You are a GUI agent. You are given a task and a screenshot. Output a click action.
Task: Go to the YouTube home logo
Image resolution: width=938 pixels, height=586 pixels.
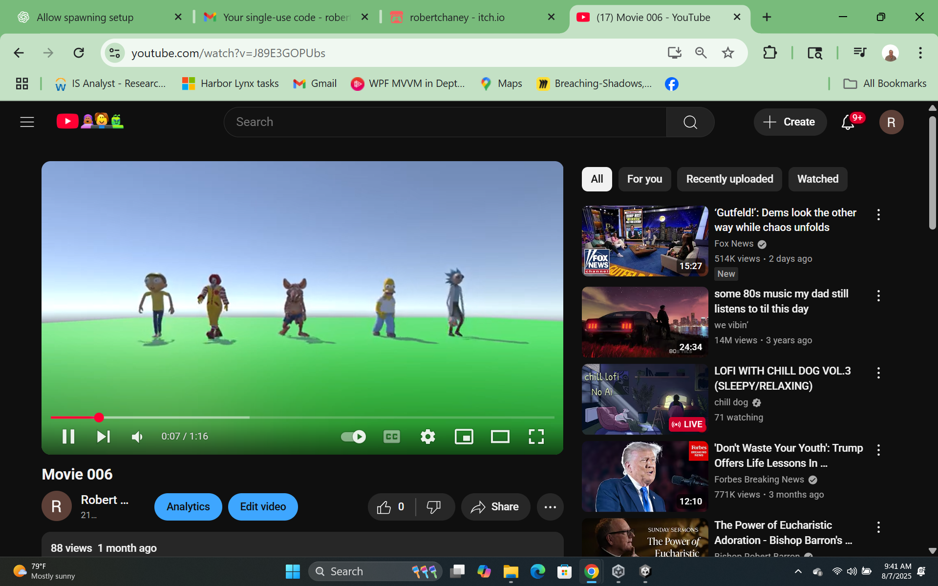click(x=90, y=121)
